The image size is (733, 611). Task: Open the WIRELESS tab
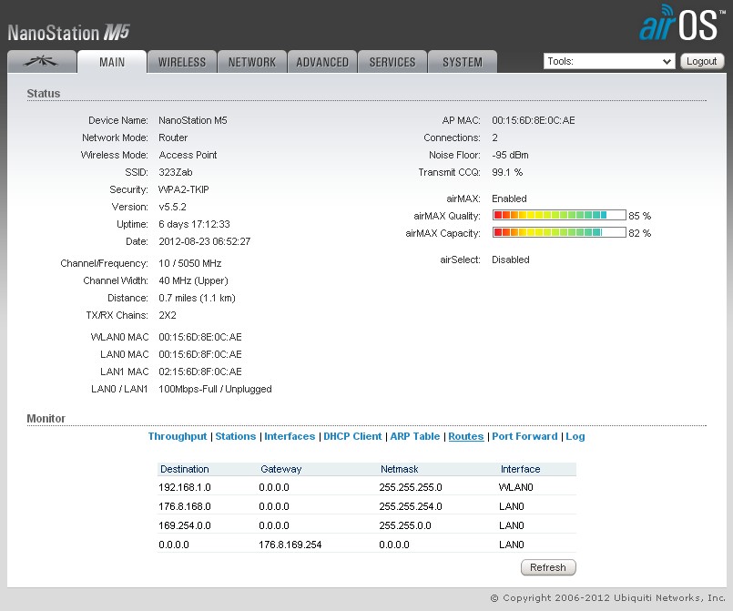click(x=182, y=62)
